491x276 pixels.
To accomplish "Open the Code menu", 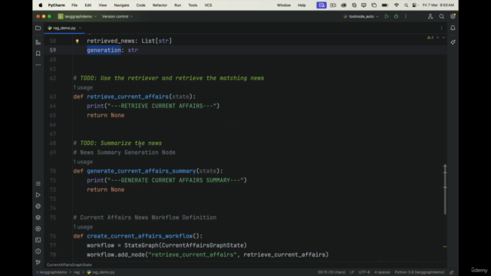I will (x=140, y=5).
